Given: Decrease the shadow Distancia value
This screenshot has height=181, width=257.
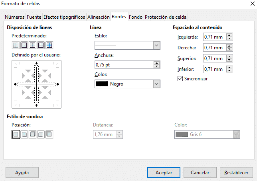Looking at the screenshot, I should 119,136.
